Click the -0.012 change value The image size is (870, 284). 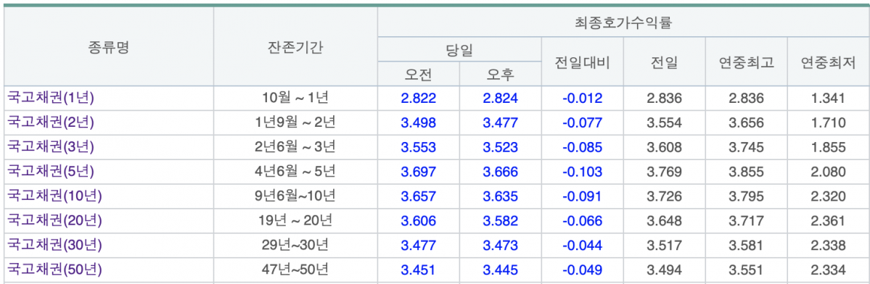tap(582, 99)
